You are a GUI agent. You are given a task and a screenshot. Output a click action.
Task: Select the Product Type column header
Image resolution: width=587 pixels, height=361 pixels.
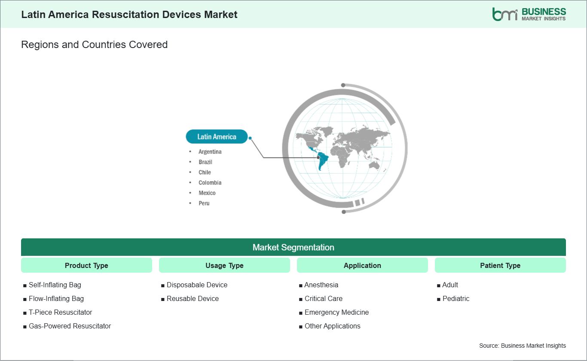tap(86, 265)
